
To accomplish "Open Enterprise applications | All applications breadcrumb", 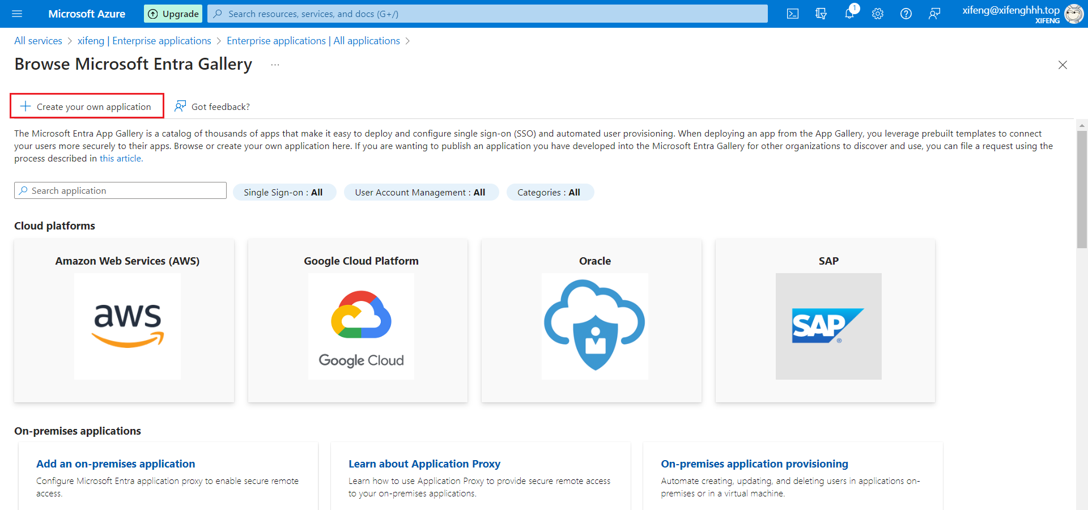I will [x=313, y=41].
